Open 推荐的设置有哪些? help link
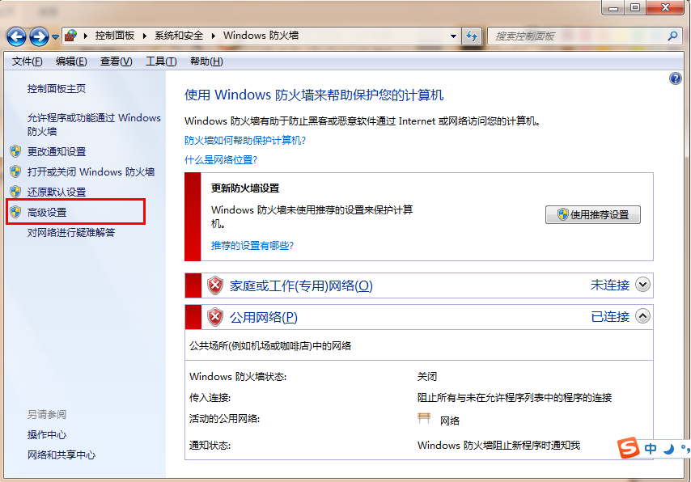Viewport: 691px width, 482px height. click(x=252, y=245)
